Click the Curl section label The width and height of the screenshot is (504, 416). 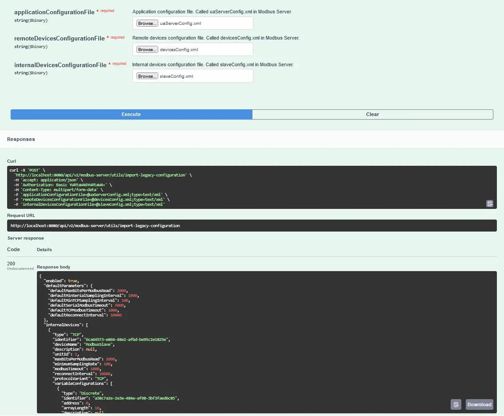pos(12,161)
